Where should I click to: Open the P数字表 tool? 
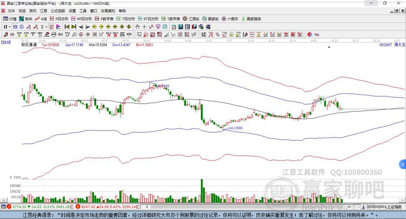tap(104, 19)
